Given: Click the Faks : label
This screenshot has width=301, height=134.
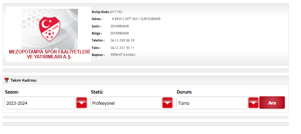Looking at the screenshot, I should tap(96, 48).
